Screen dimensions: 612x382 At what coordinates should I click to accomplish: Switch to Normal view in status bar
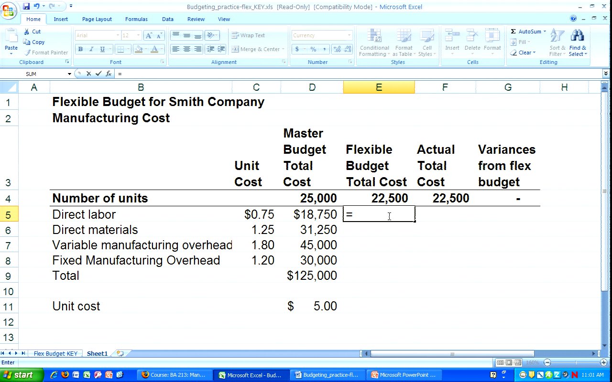point(500,363)
